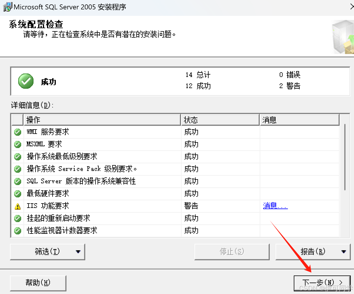The width and height of the screenshot is (354, 294).
Task: Click the large green Success checkmark icon
Action: tap(26, 81)
